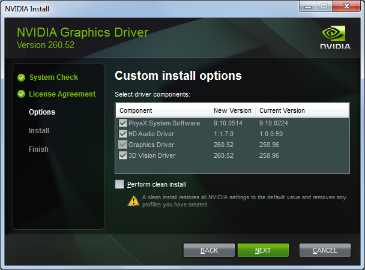Click the yellow warning triangle icon
Viewport: 365px width, 270px height.
134,200
